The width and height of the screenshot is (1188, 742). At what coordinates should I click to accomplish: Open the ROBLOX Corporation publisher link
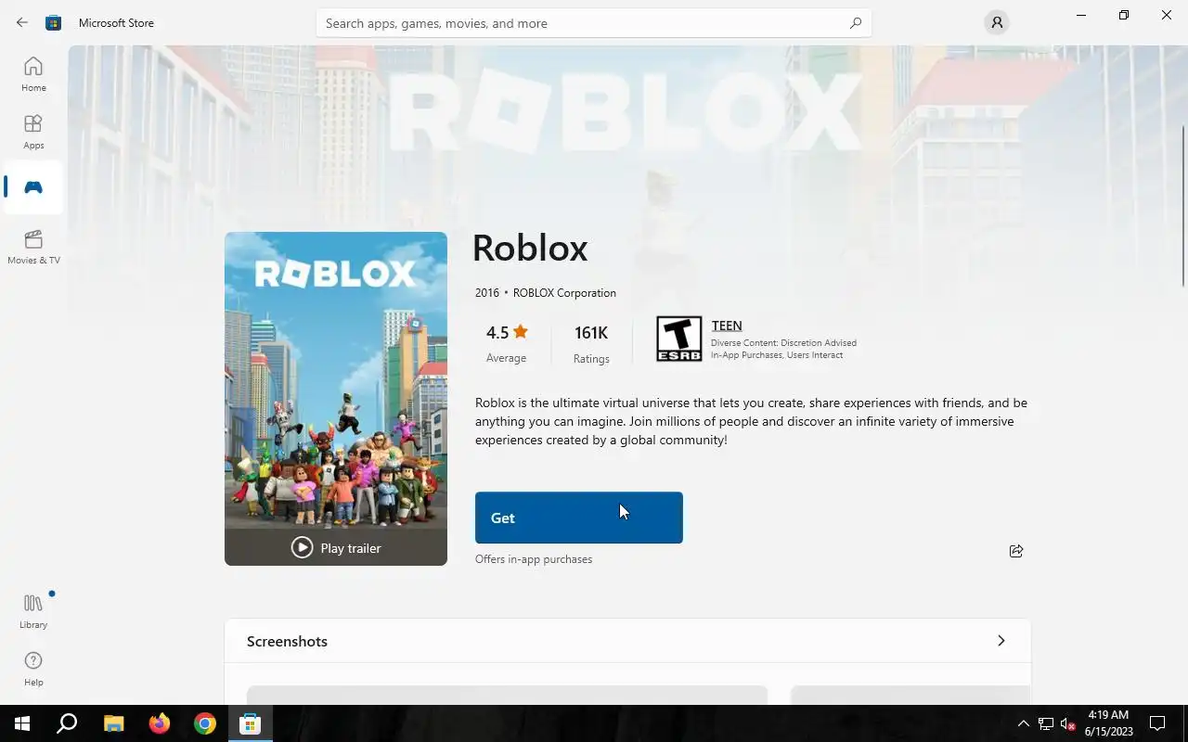click(564, 292)
